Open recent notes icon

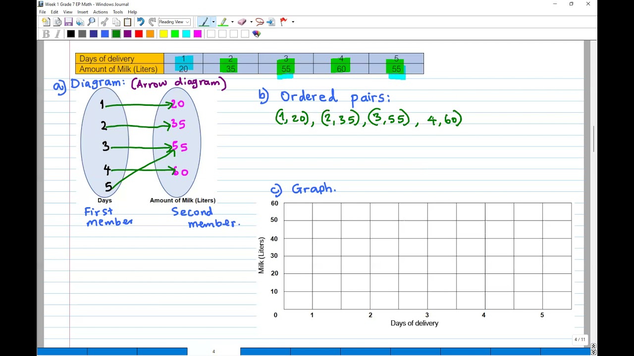tap(57, 22)
